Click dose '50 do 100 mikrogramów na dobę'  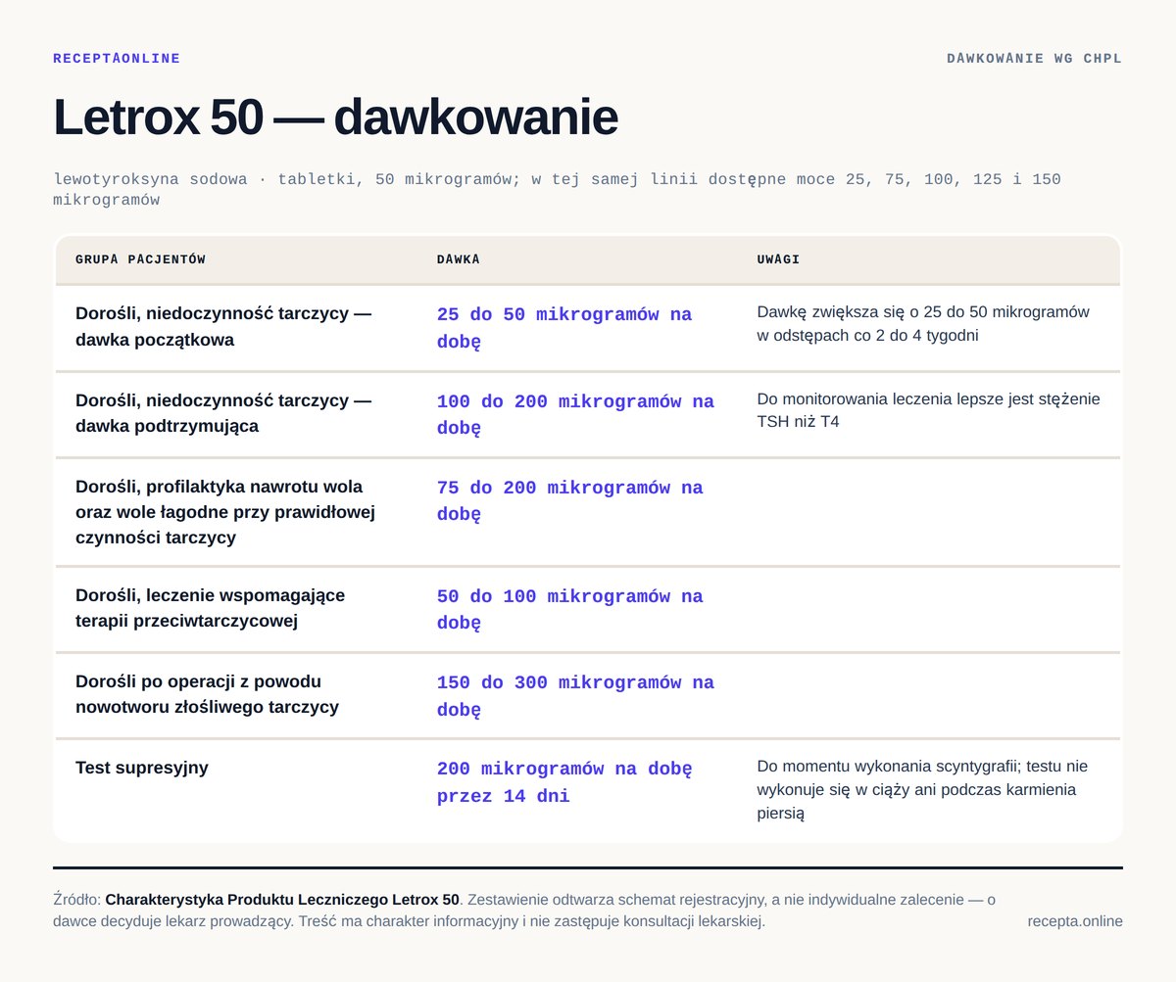(x=570, y=609)
